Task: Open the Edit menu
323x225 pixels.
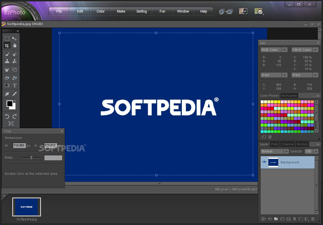Action: 80,11
